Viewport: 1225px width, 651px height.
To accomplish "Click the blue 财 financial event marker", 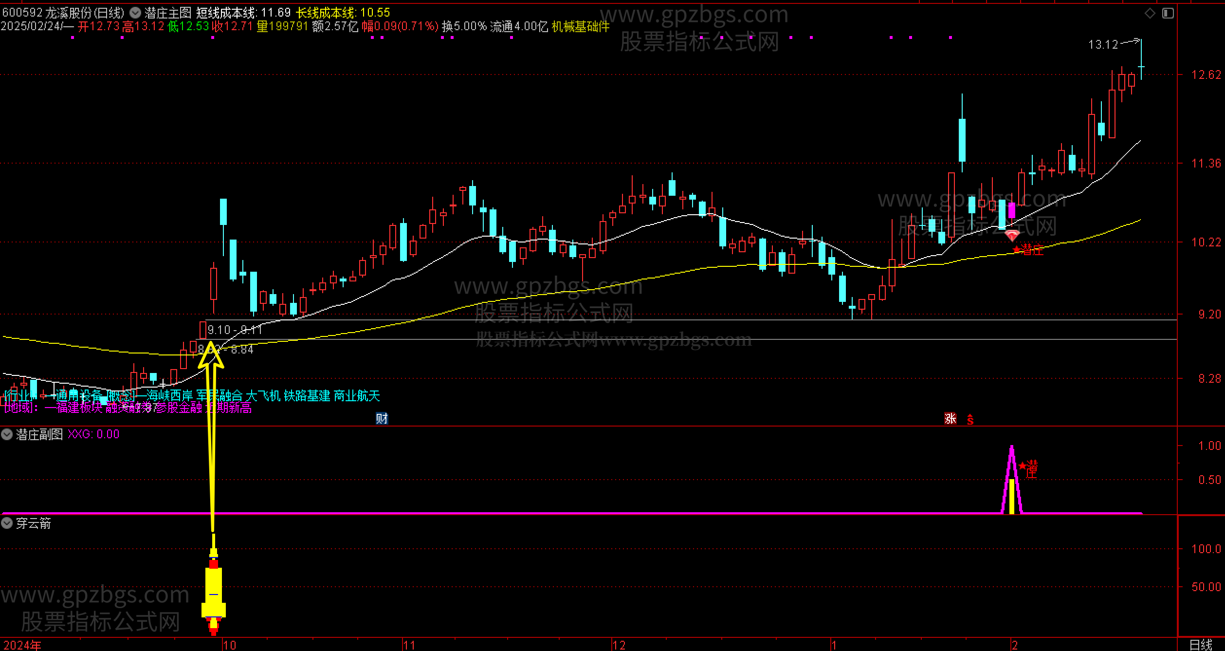I will pyautogui.click(x=382, y=418).
